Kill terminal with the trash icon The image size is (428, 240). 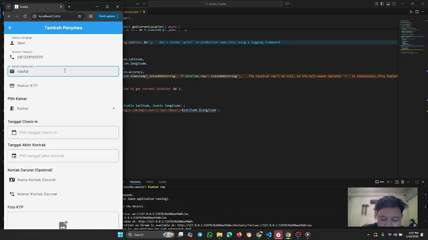pyautogui.click(x=403, y=182)
